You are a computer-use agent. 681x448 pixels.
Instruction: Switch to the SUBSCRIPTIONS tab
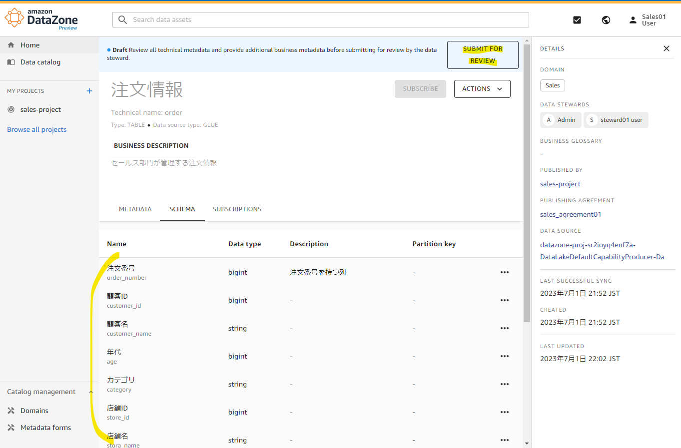click(x=237, y=209)
